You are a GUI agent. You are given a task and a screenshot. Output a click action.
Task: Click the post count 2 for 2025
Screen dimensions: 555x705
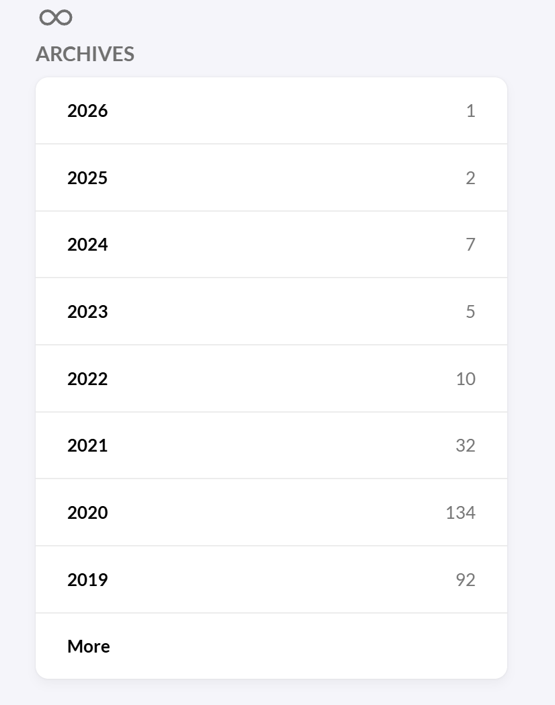pyautogui.click(x=470, y=178)
